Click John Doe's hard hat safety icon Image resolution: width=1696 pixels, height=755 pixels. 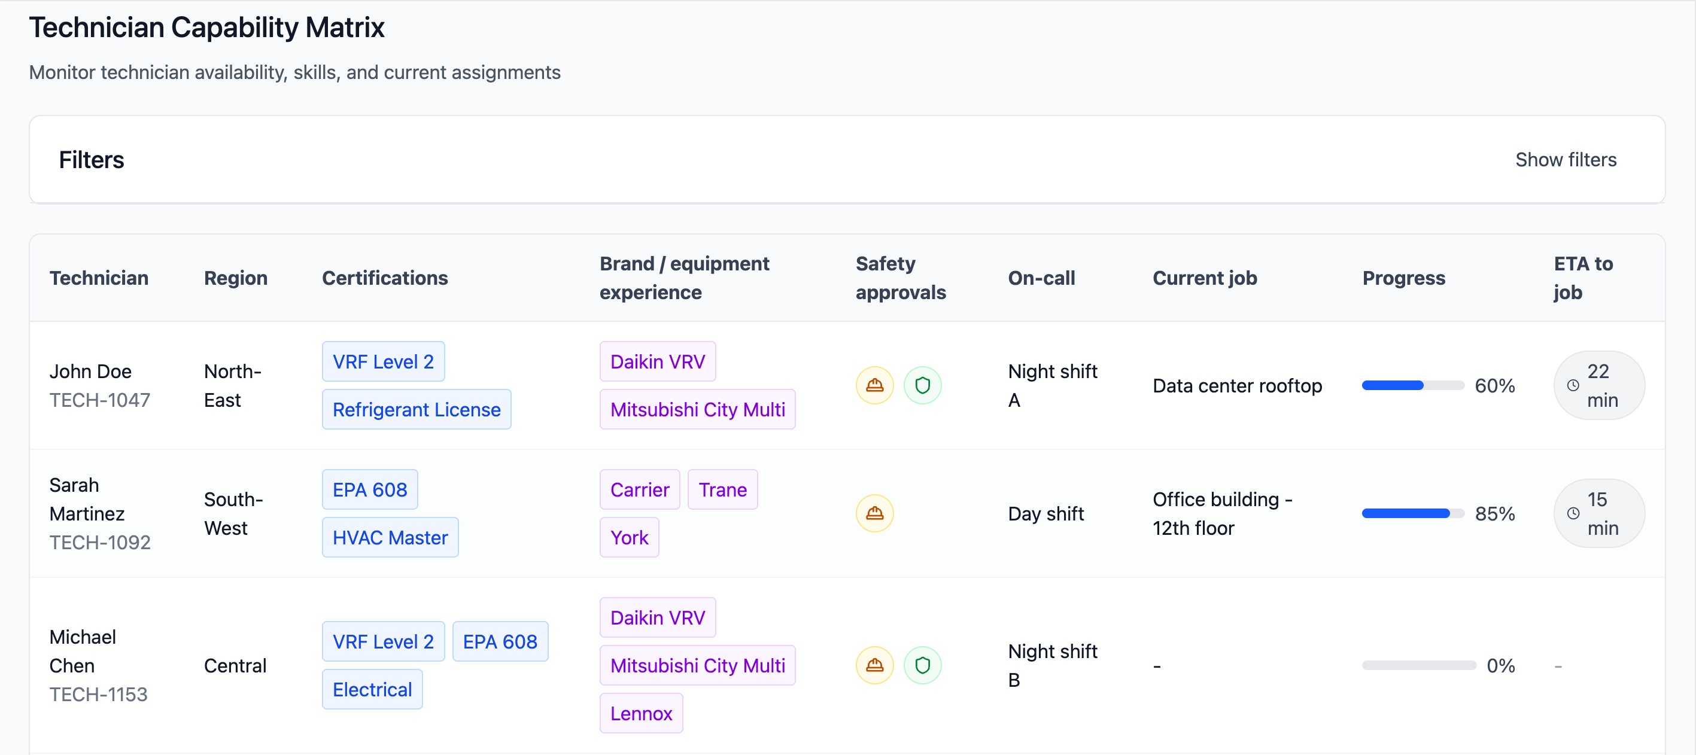[x=874, y=385]
